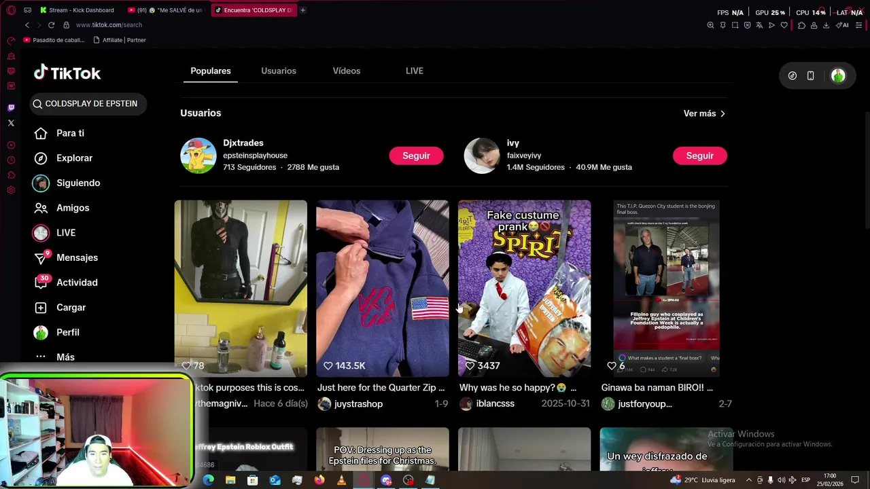Switch to the Stream - Kick Dashboard tab

[77, 10]
